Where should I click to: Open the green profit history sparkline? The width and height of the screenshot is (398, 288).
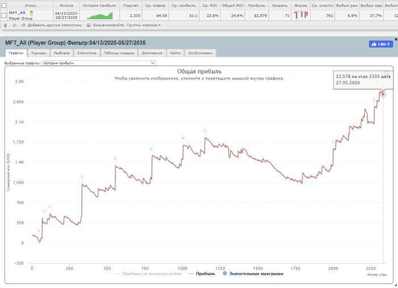point(100,16)
